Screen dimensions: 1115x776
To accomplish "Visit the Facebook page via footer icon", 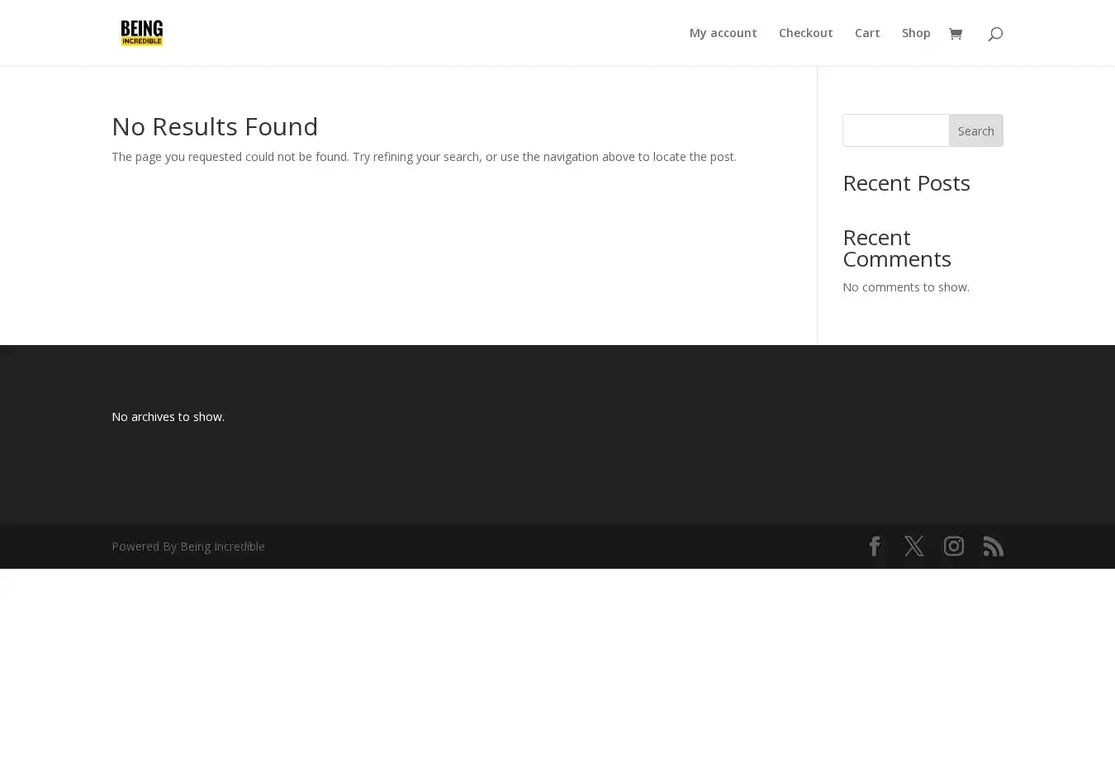I will tap(874, 547).
